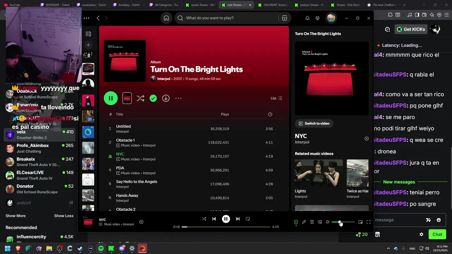Viewport: 452px width, 254px height.
Task: Sort tracks by the duration clock header
Action: 270,114
